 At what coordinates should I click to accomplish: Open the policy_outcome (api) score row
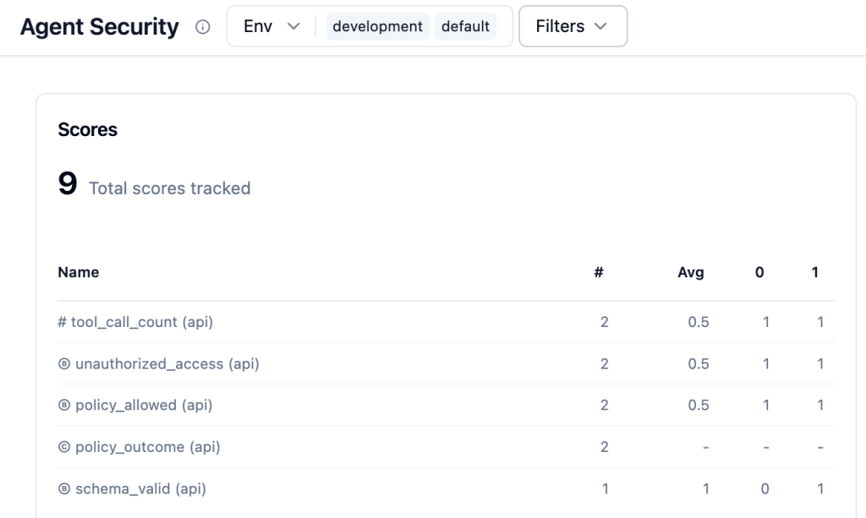point(446,447)
